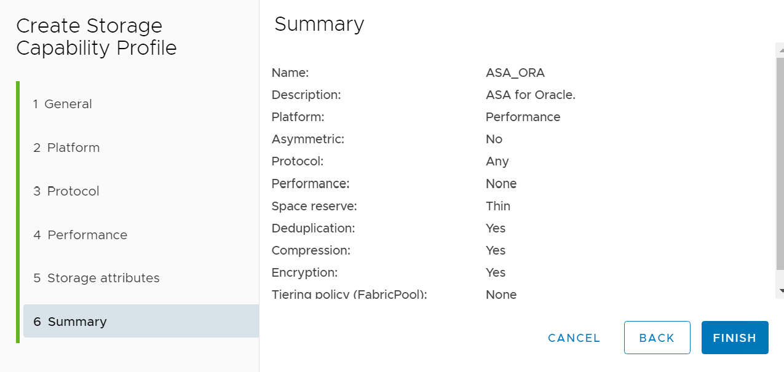Click the Asymmetric row label

coord(307,139)
